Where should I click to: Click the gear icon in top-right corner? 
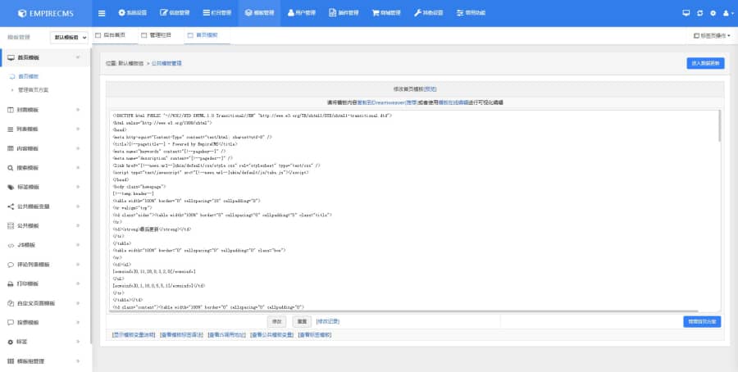(713, 13)
